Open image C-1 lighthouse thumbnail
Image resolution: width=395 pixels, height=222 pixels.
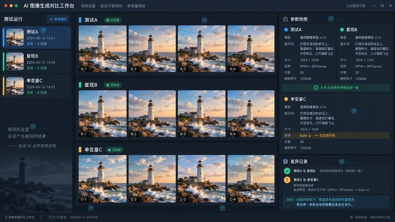tap(102, 179)
